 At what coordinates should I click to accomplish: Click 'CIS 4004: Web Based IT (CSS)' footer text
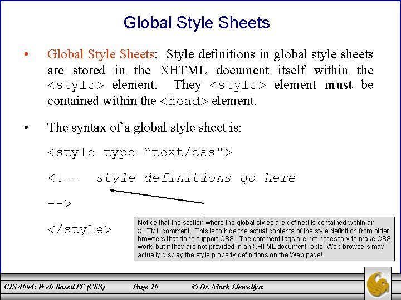[x=55, y=287]
